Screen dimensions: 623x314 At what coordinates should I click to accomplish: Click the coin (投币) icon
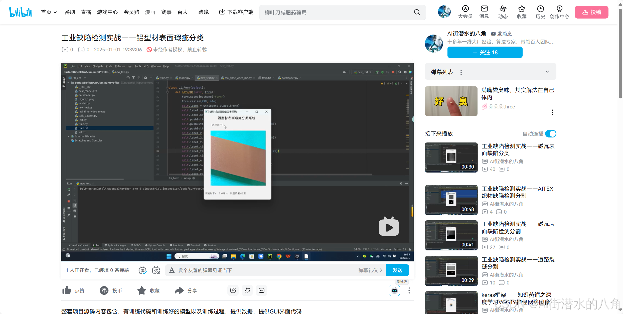point(104,290)
